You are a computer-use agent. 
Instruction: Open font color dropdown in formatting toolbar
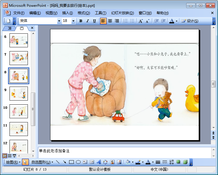coord(176,21)
